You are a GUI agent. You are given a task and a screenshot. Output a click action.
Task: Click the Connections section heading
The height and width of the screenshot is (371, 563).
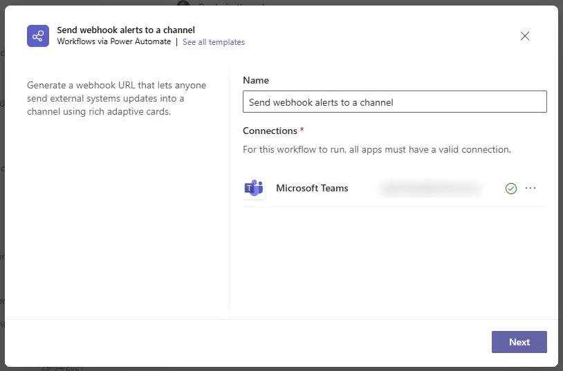pos(270,131)
